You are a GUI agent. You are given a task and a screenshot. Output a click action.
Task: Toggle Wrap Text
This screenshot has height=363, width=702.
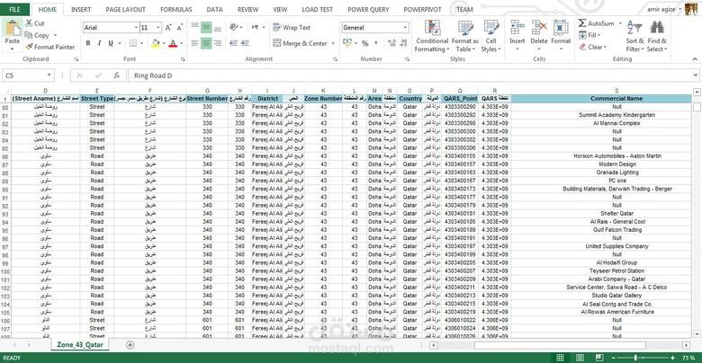pos(292,28)
